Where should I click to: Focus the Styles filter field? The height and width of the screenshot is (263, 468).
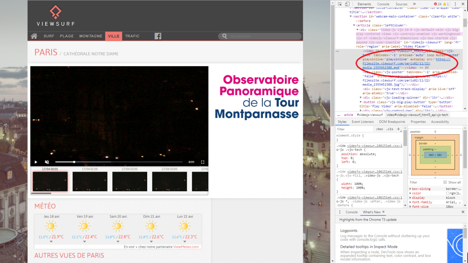[354, 129]
